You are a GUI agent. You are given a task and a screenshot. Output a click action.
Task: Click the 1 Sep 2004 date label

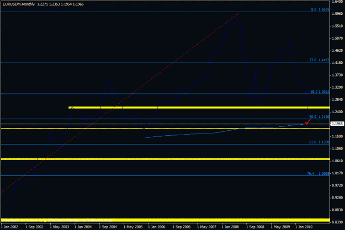coord(108,227)
